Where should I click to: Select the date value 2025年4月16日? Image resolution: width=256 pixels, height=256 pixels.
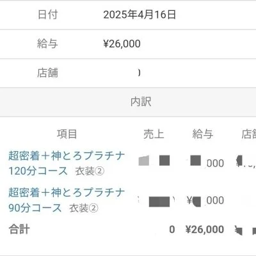(x=140, y=15)
